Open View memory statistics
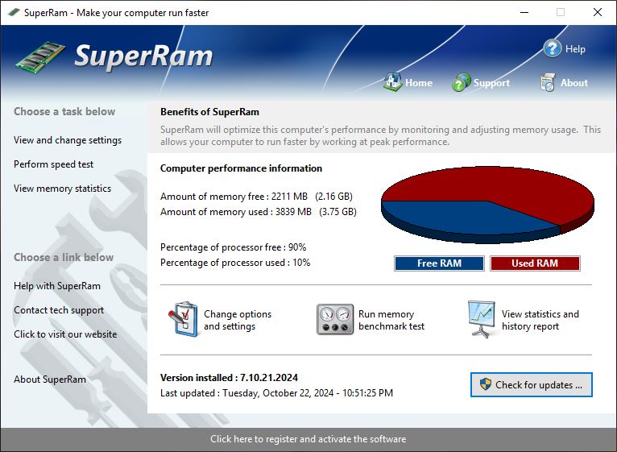Screen dimensions: 617x452 [63, 189]
